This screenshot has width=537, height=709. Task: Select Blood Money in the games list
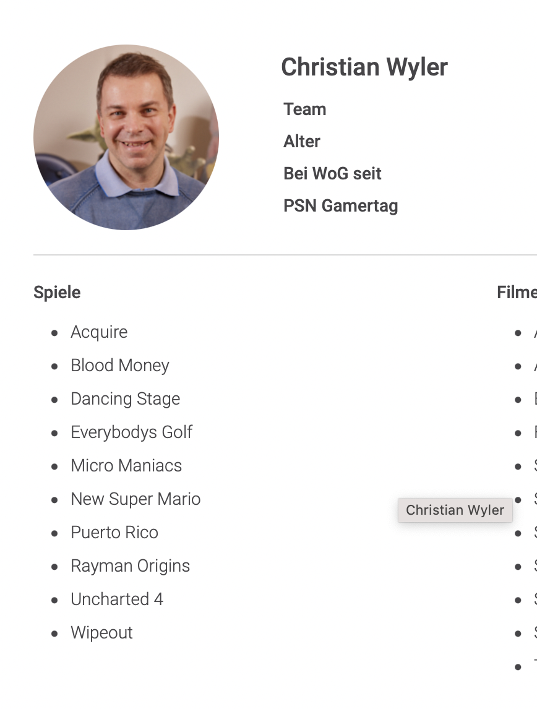[x=120, y=366]
